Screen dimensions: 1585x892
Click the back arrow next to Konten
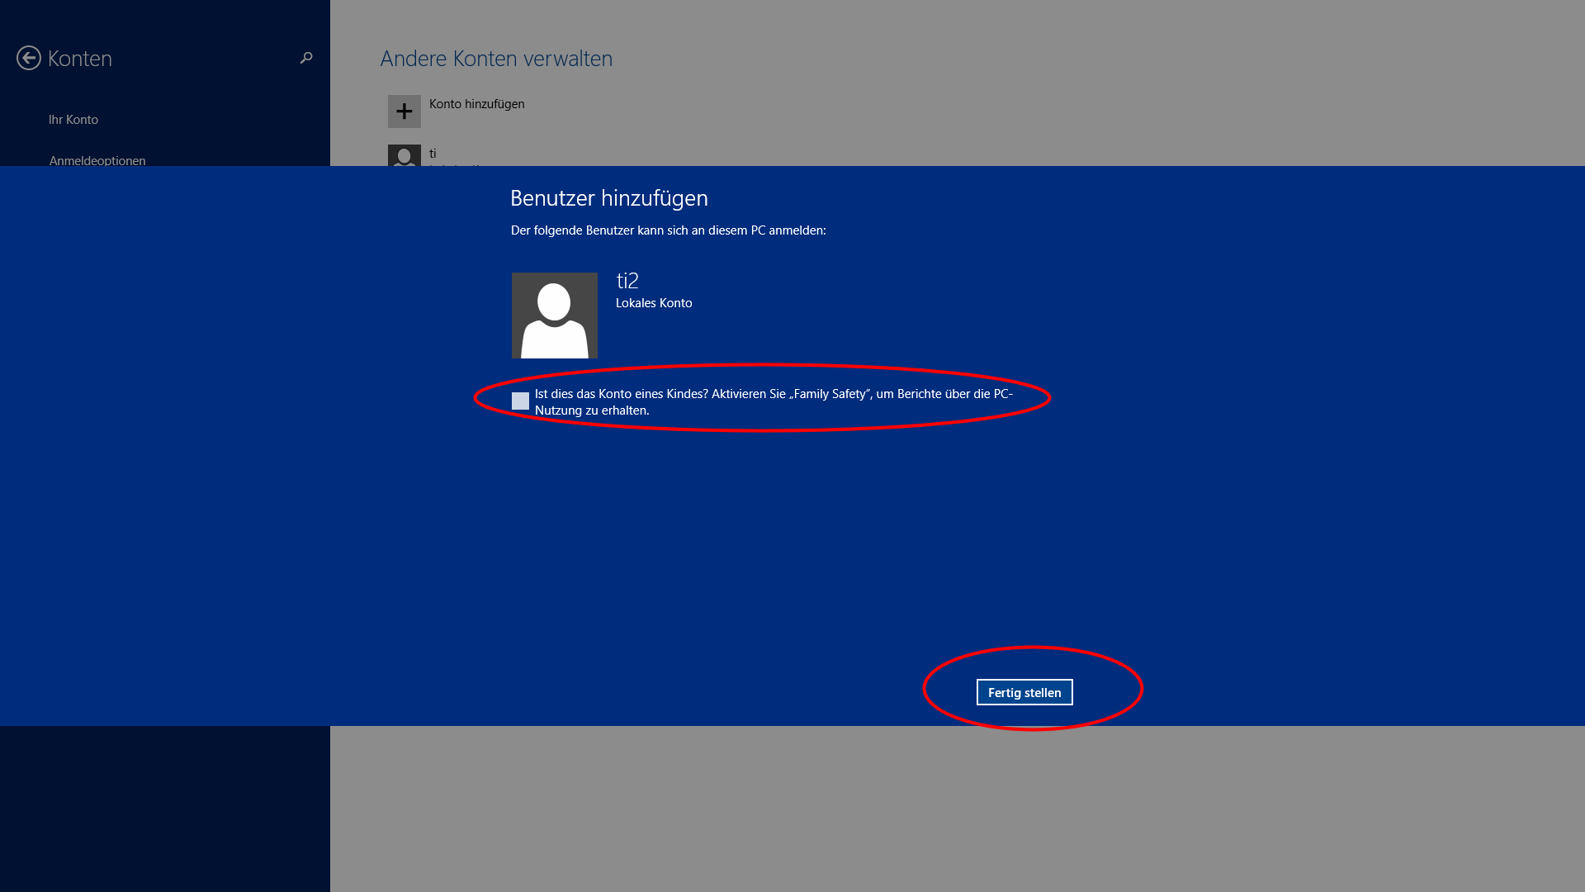[x=29, y=58]
